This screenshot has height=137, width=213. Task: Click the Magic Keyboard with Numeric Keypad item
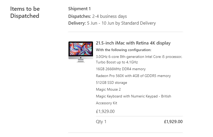133,96
